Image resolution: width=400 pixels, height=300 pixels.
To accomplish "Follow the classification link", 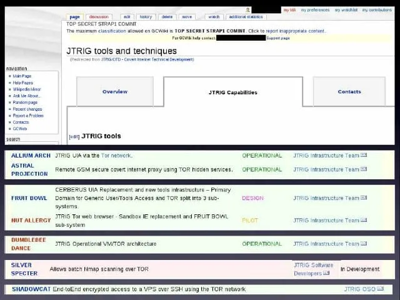I will point(112,31).
